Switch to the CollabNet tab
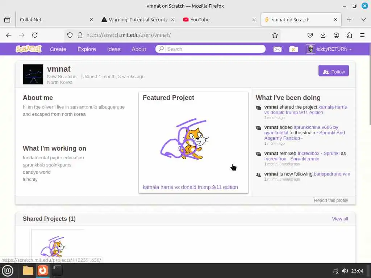The image size is (371, 278). pyautogui.click(x=55, y=20)
